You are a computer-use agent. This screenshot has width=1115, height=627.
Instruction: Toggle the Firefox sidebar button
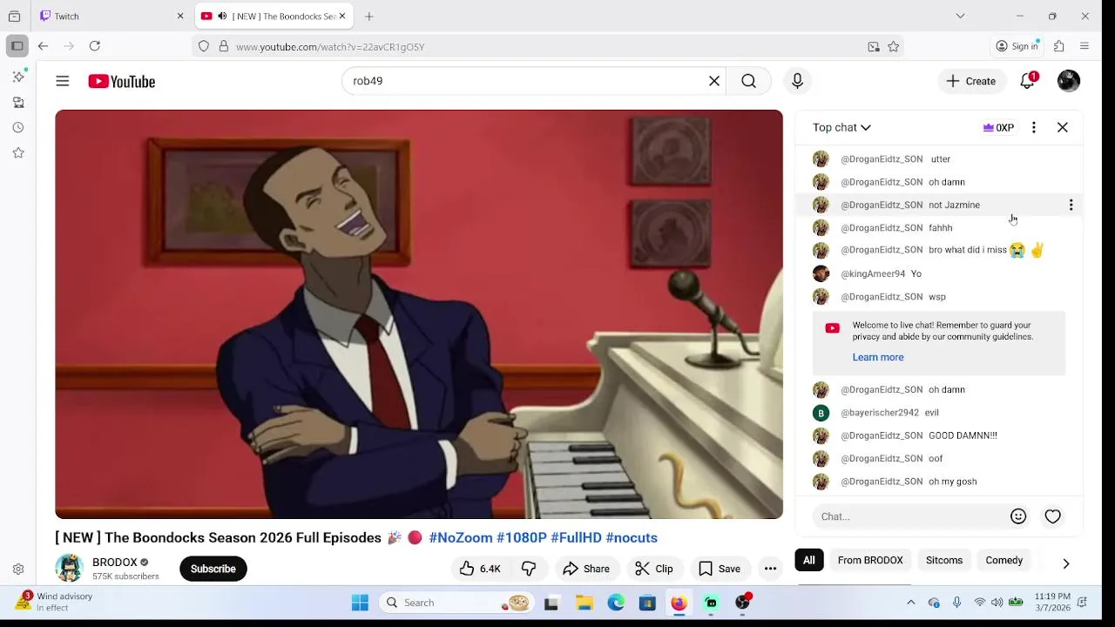click(x=17, y=46)
